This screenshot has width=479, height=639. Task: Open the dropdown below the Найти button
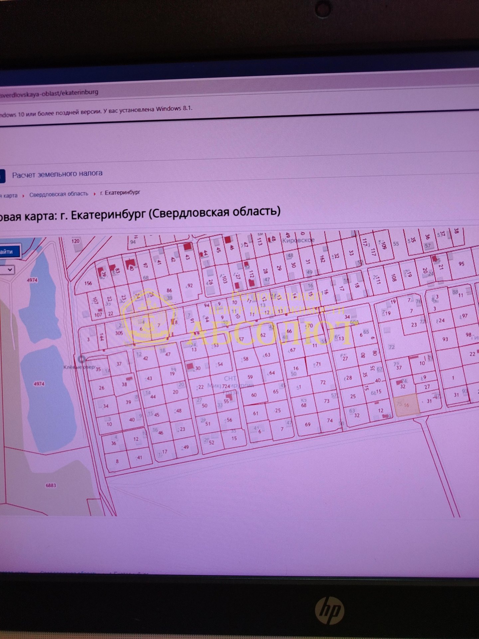coord(7,270)
